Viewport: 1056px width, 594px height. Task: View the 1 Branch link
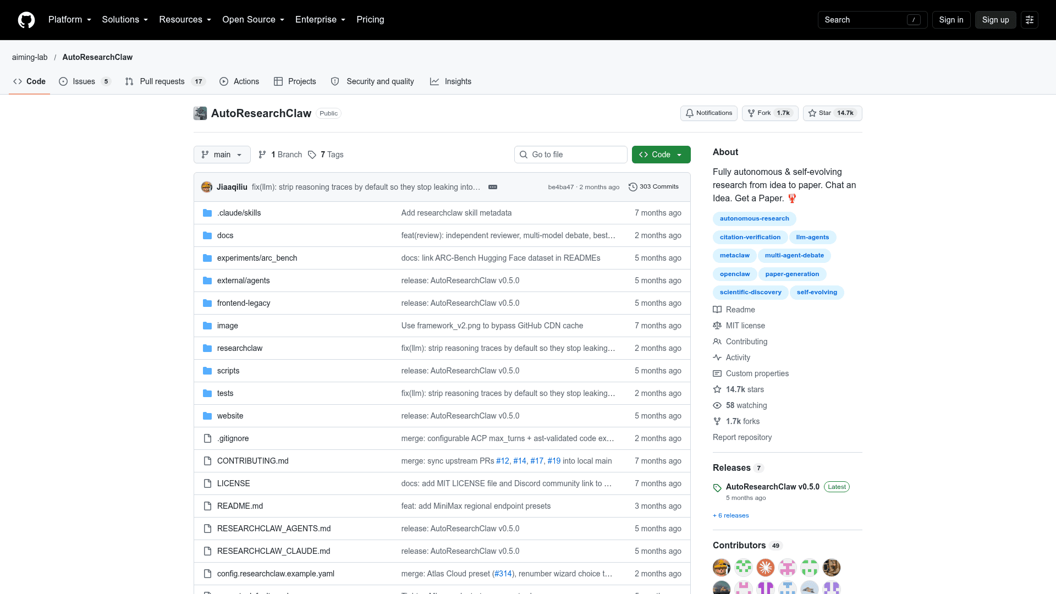pyautogui.click(x=280, y=155)
